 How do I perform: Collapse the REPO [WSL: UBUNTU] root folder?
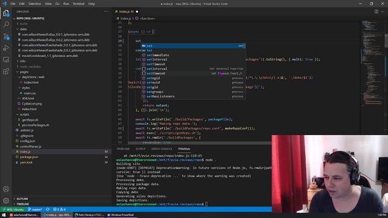[x=30, y=18]
